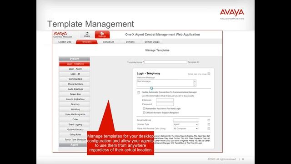Viewport: 291px width, 164px height.
Task: Open the Work Log section
Action: click(x=75, y=109)
